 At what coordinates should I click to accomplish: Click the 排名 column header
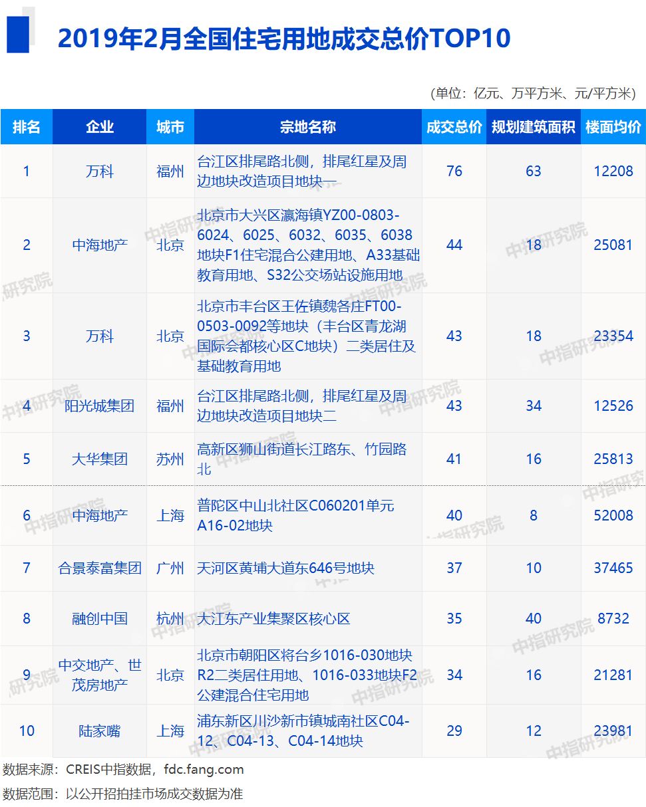(27, 127)
